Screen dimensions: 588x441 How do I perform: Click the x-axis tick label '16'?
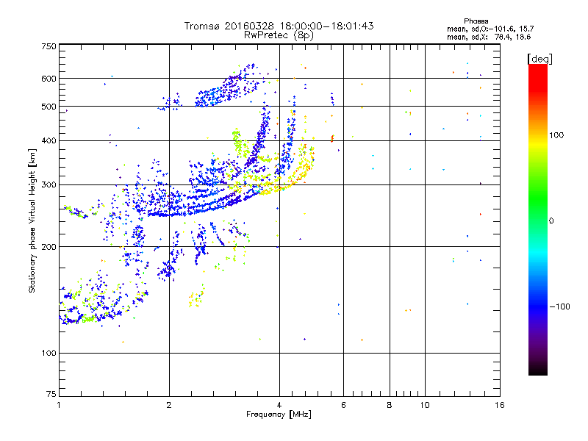pos(500,405)
